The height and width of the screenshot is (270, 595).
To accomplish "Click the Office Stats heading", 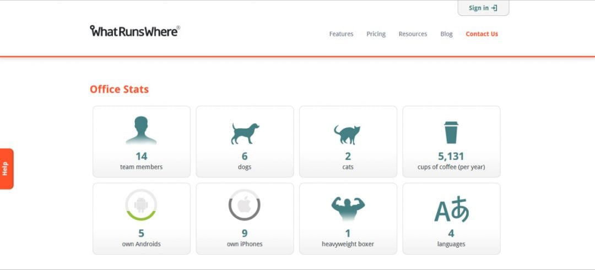I will tap(119, 89).
